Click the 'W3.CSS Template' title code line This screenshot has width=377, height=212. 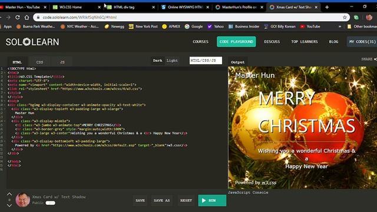point(36,77)
